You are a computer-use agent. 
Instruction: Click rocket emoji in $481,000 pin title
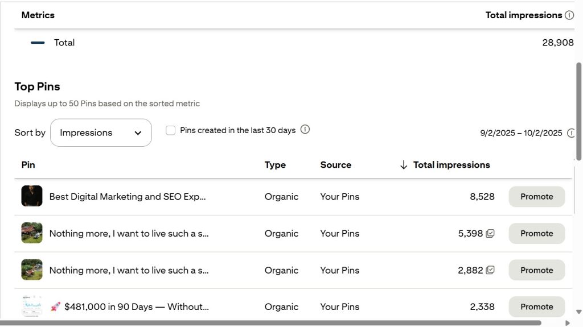coord(55,307)
